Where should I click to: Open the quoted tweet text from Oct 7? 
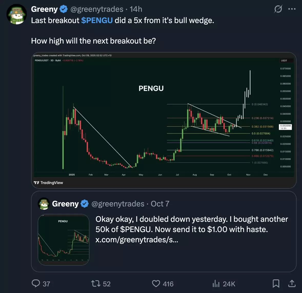[192, 229]
